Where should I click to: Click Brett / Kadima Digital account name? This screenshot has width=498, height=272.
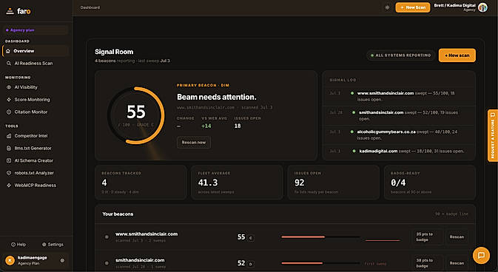coord(454,5)
